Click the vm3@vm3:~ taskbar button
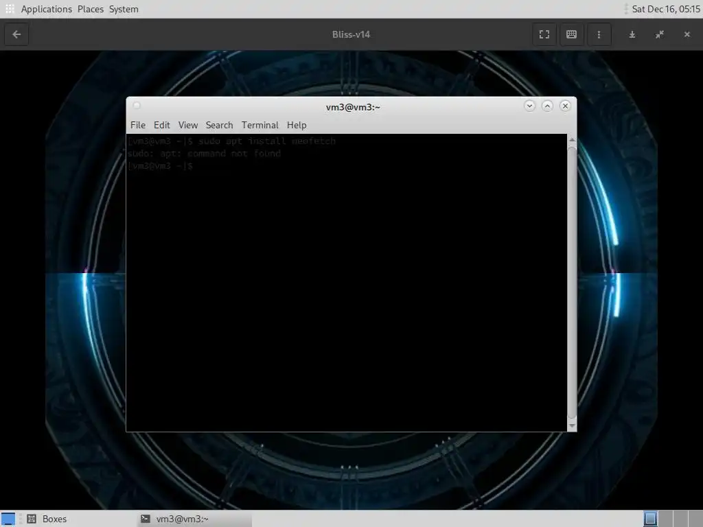The width and height of the screenshot is (703, 527). [195, 519]
